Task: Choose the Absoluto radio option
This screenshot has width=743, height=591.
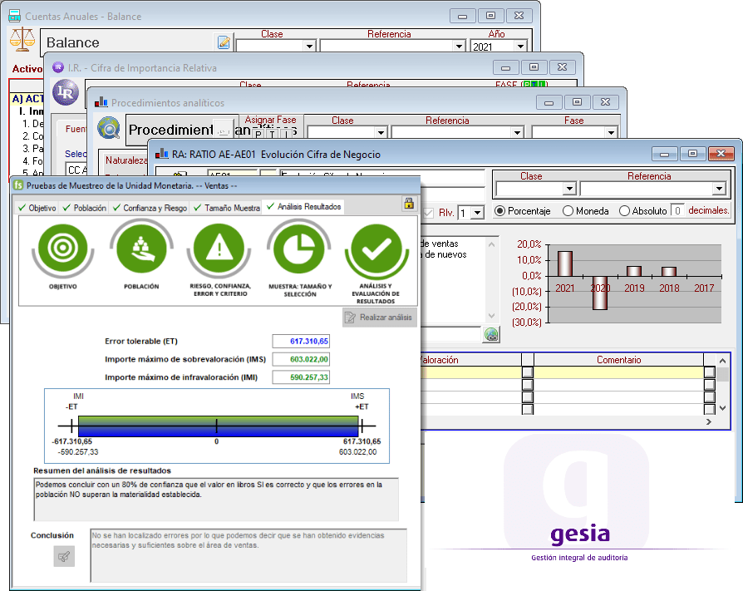Action: [625, 211]
